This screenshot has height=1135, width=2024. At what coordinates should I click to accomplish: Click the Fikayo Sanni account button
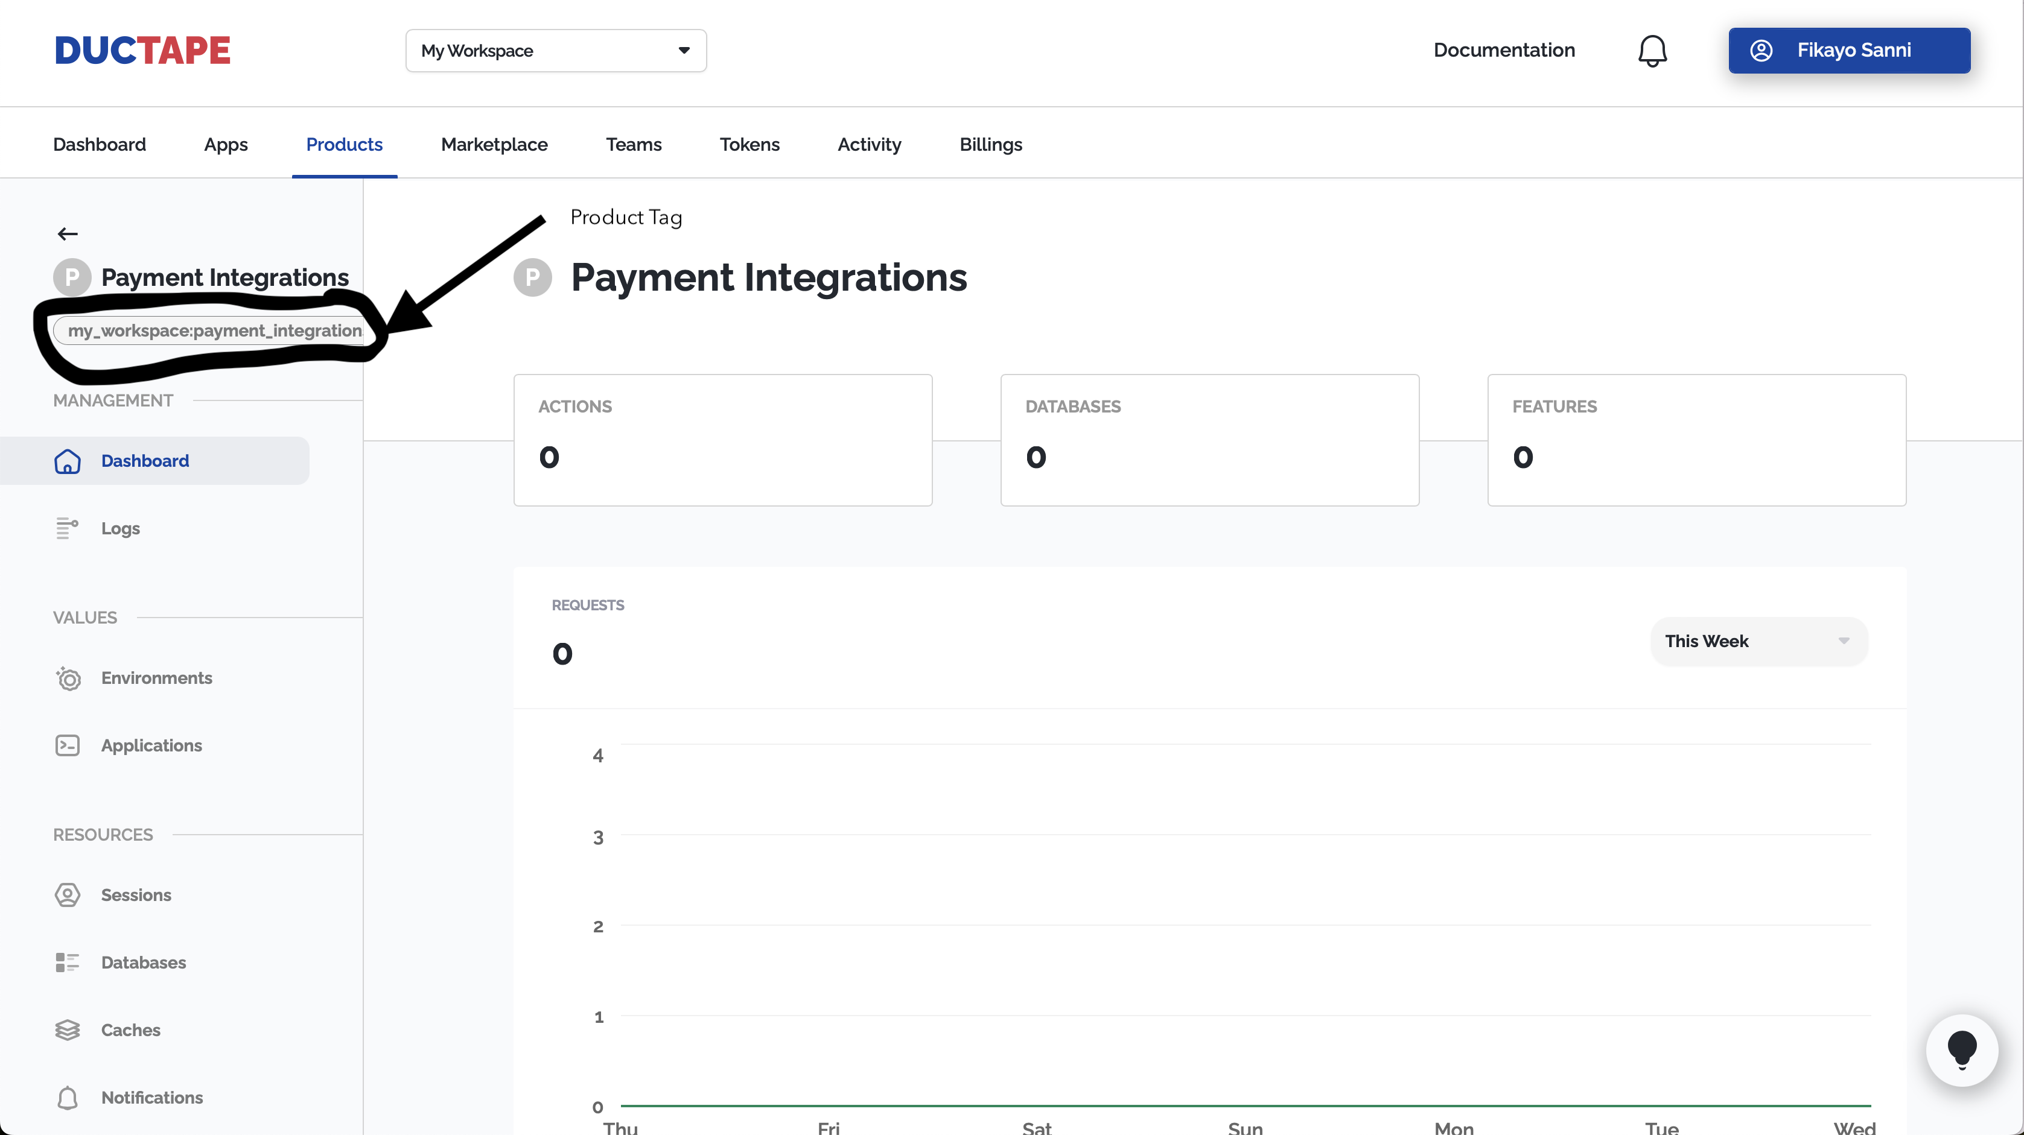[x=1849, y=50]
